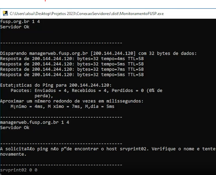Click the 'managerweb.fusp.org.br 1 4' line
This screenshot has width=216, height=175.
coord(35,122)
